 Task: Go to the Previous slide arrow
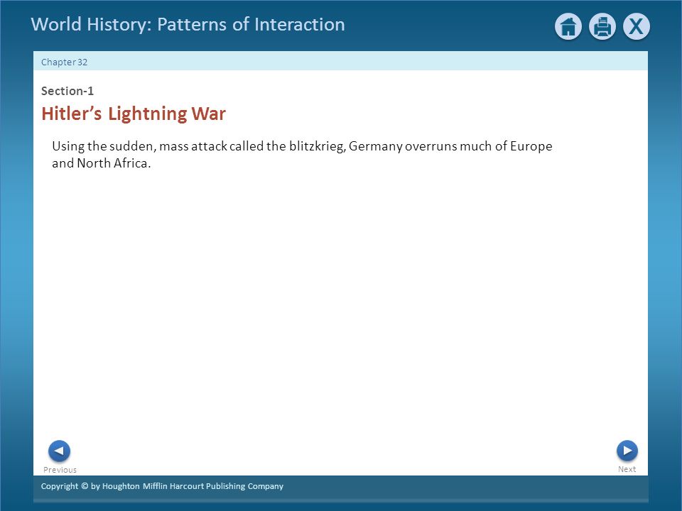59,451
